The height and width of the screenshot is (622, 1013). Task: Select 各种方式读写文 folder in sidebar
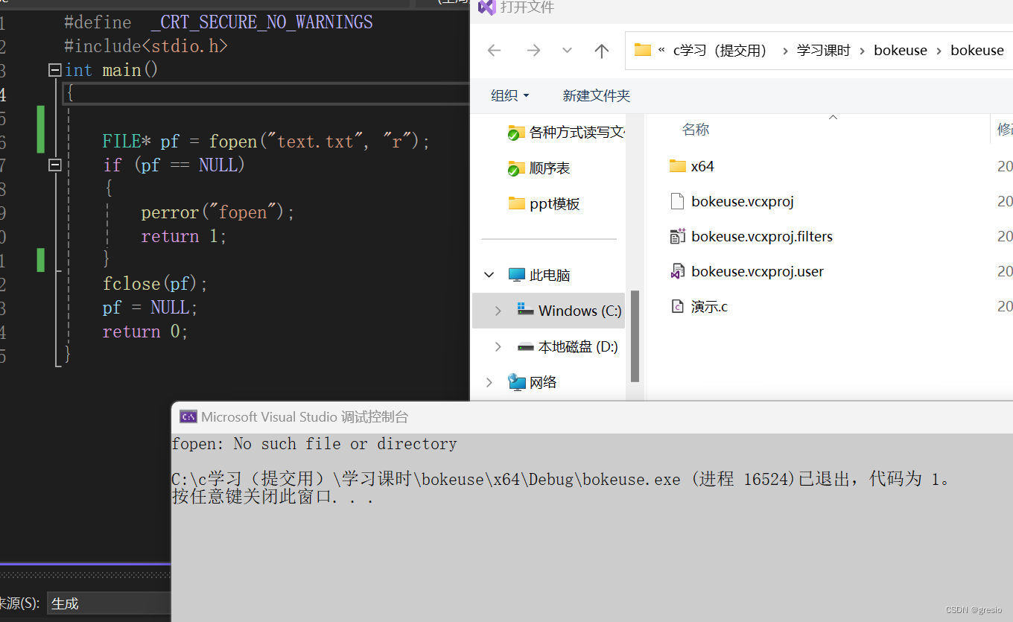pyautogui.click(x=566, y=132)
